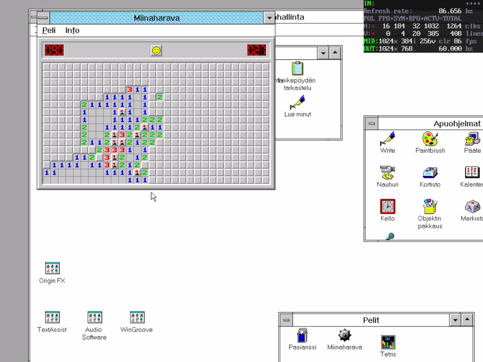The image size is (483, 362).
Task: Open the Origin FX program group
Action: pyautogui.click(x=52, y=268)
